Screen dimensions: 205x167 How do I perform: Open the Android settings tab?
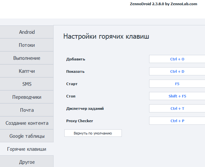point(27,32)
